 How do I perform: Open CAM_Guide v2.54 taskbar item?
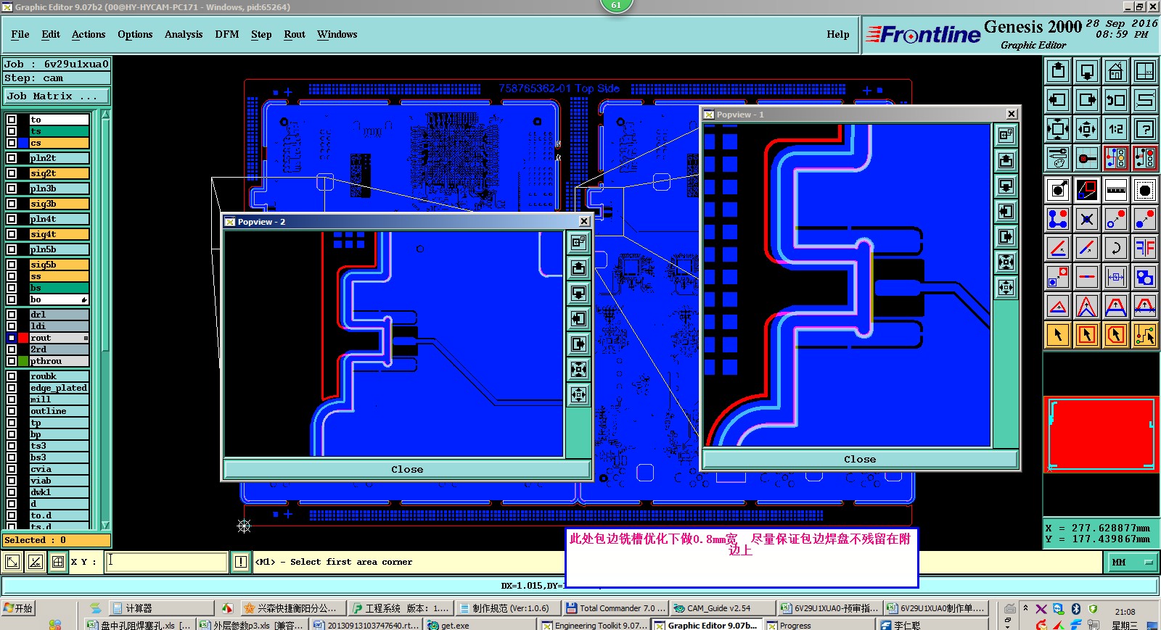(x=721, y=608)
